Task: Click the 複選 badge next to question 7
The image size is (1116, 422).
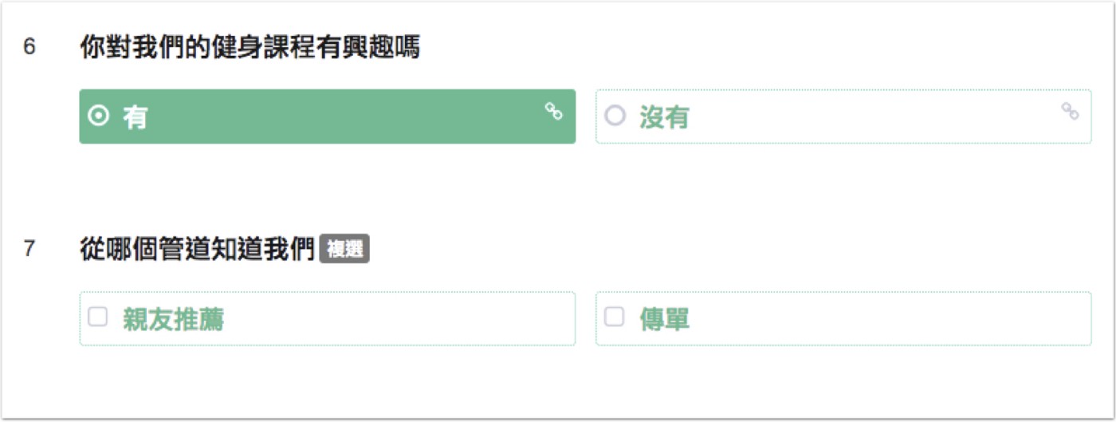Action: (x=344, y=250)
